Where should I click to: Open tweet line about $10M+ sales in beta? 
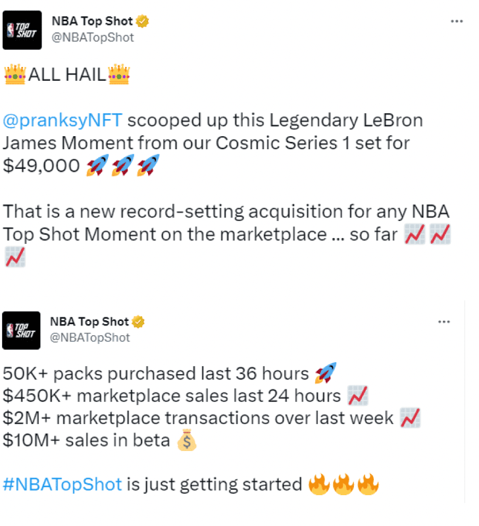tap(100, 440)
